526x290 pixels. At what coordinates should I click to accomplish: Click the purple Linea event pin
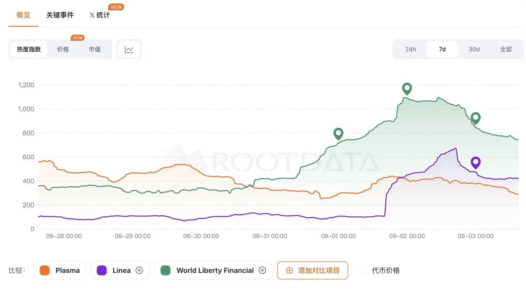pyautogui.click(x=476, y=163)
